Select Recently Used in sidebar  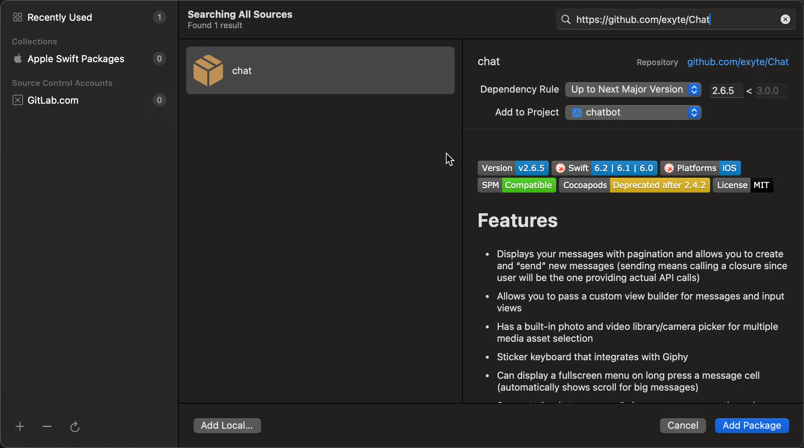click(x=60, y=17)
